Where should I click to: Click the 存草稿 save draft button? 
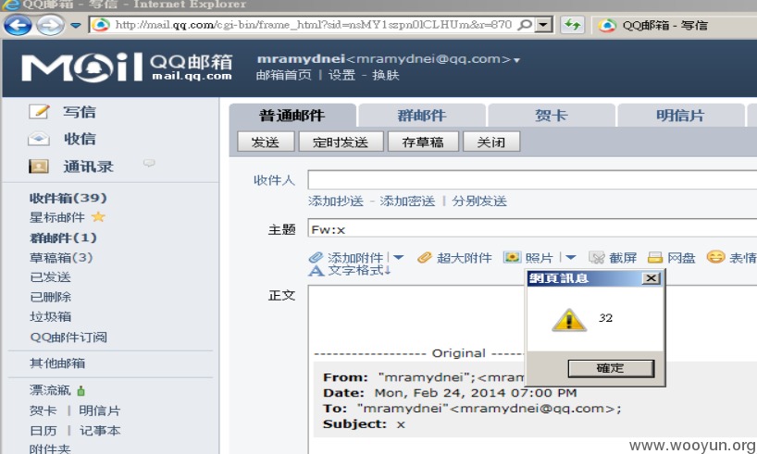click(423, 141)
